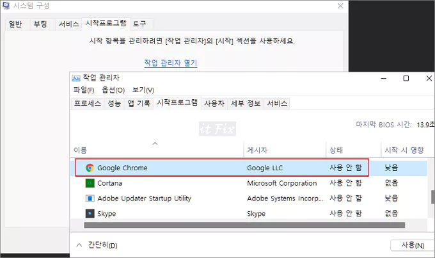Click the 사용 안 함 status for Skype
The image size is (435, 258).
tap(345, 213)
